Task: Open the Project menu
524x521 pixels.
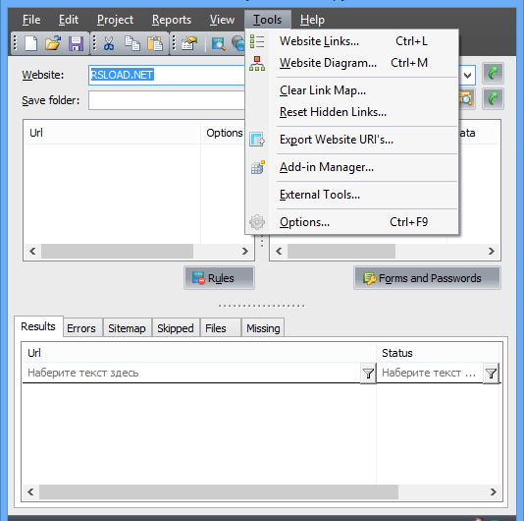Action: tap(115, 20)
